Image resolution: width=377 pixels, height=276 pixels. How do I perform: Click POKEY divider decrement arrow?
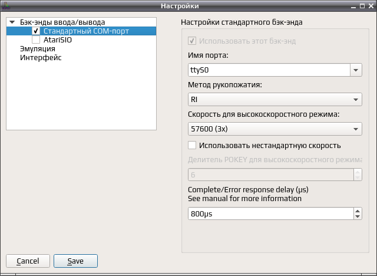358,178
